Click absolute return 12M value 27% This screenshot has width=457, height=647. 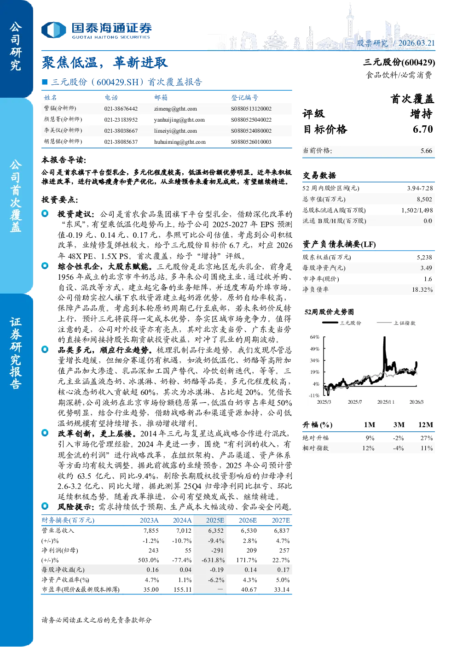pos(427,438)
